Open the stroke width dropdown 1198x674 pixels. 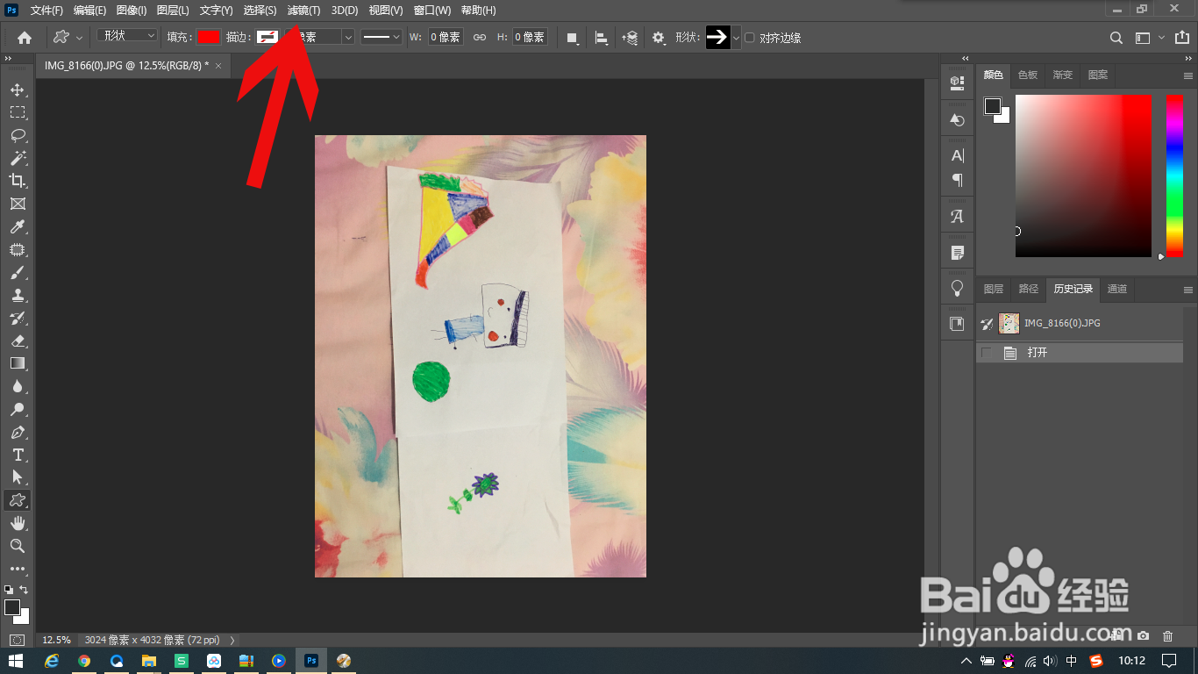pos(348,37)
